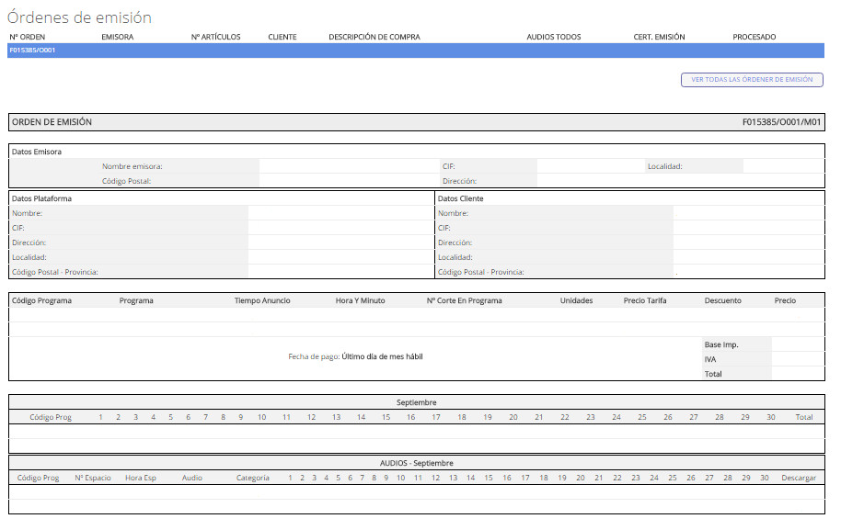Click the CERT. EMISIÓN column header

(x=659, y=37)
